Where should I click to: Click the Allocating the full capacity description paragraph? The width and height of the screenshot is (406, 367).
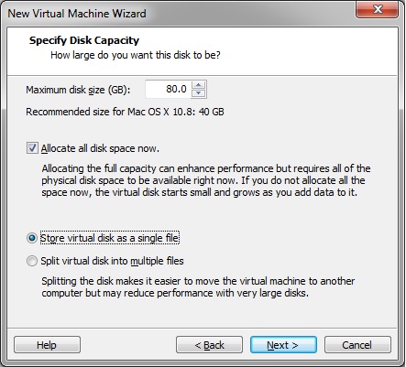coord(206,180)
